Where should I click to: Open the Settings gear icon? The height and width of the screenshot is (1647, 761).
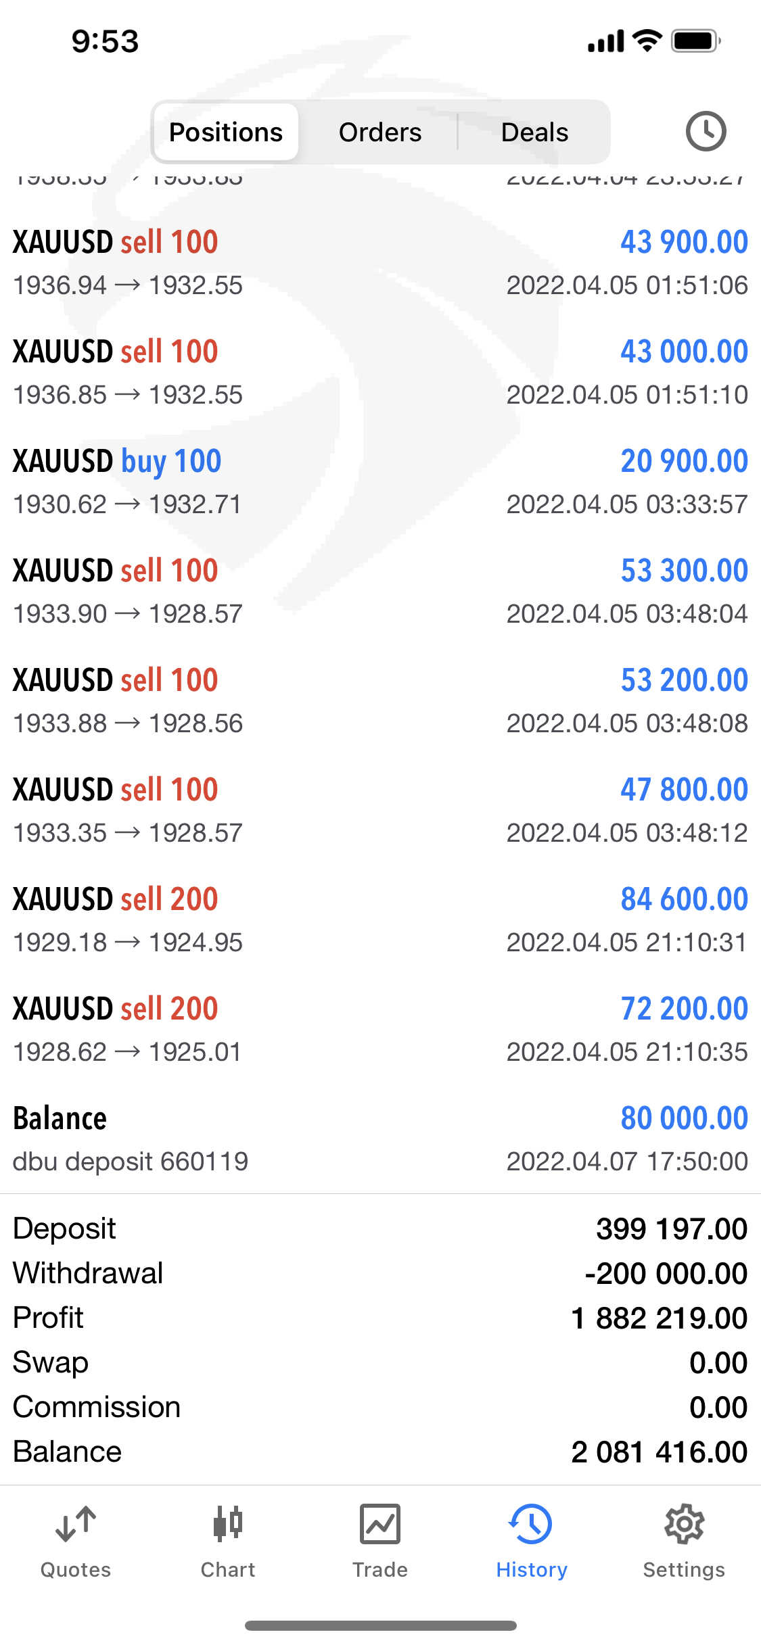pyautogui.click(x=684, y=1524)
